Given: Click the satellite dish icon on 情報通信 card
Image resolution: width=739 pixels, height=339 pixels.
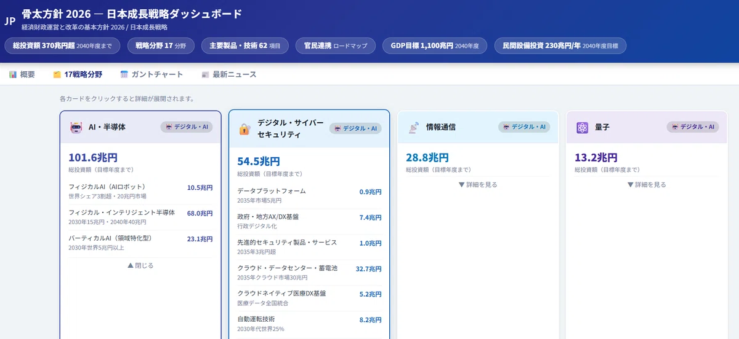Looking at the screenshot, I should pos(414,127).
